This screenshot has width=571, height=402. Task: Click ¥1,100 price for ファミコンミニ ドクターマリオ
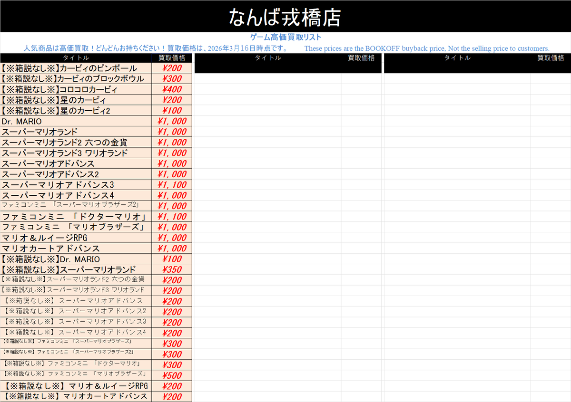(x=172, y=217)
